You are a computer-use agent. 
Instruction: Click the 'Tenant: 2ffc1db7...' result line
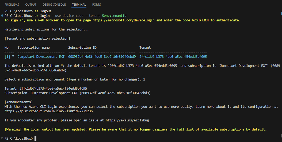pyautogui.click(x=46, y=89)
